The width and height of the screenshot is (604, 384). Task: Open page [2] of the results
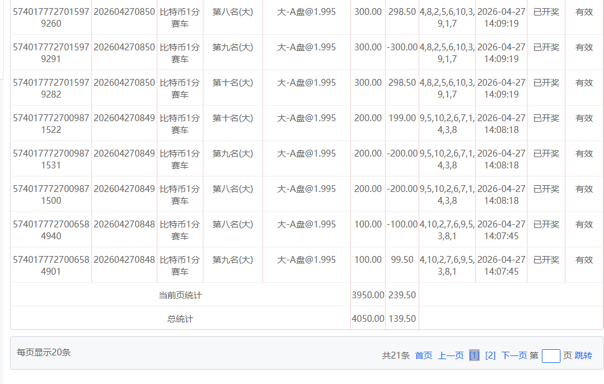pyautogui.click(x=490, y=355)
